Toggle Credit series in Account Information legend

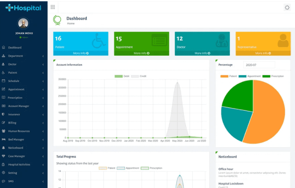pyautogui.click(x=139, y=76)
